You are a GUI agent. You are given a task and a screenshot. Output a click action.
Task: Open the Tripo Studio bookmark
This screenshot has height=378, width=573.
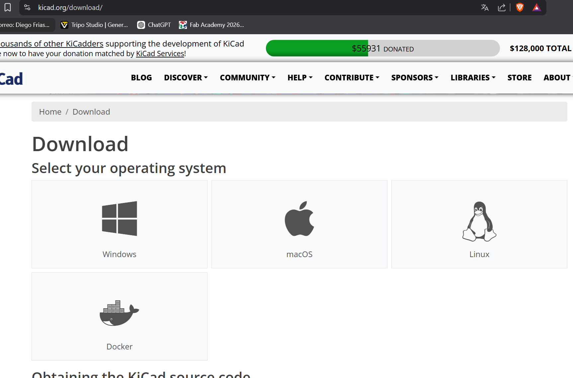click(x=94, y=25)
